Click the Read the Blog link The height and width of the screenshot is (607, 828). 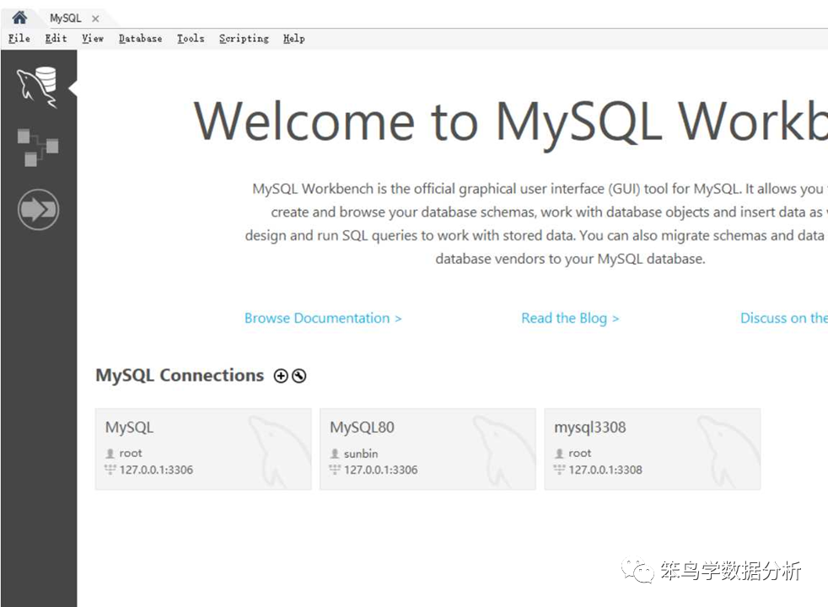pyautogui.click(x=570, y=319)
